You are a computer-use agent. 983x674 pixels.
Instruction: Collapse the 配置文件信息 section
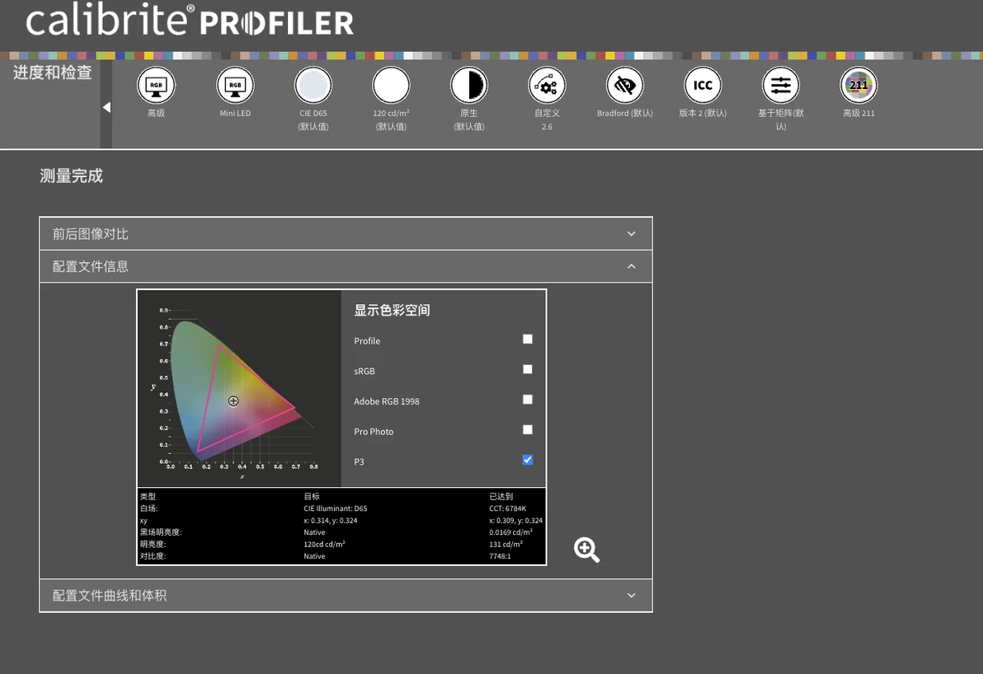(346, 266)
